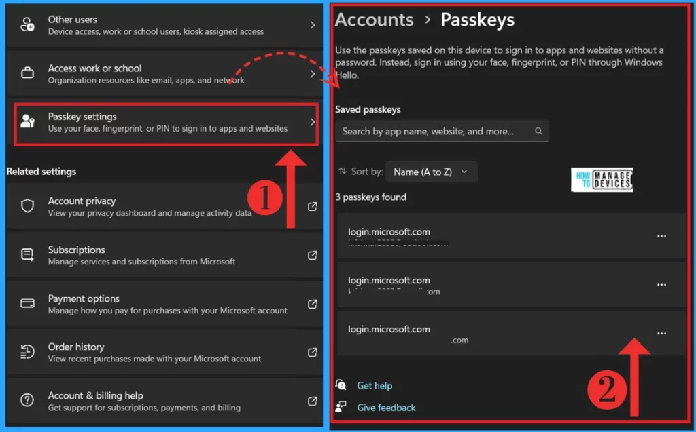Image resolution: width=696 pixels, height=432 pixels.
Task: Open Account & billing help link
Action: click(164, 401)
